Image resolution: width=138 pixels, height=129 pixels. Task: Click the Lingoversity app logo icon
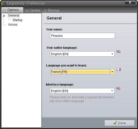click(3, 3)
